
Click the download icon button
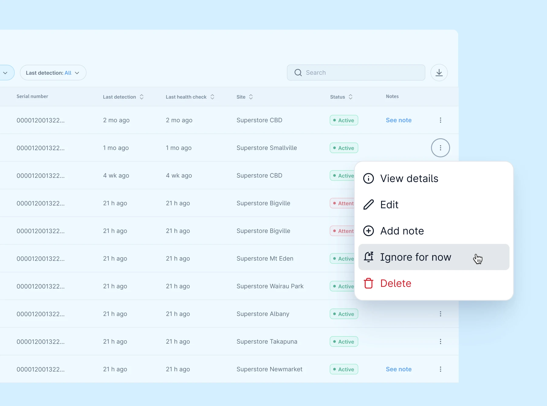pos(439,73)
